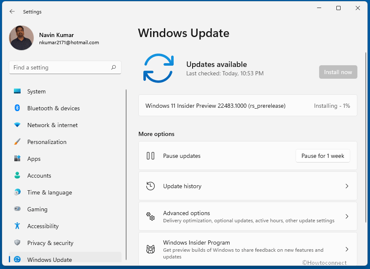Click the Install now button
The image size is (370, 269).
click(338, 72)
